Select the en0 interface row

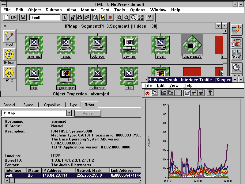click(x=73, y=175)
